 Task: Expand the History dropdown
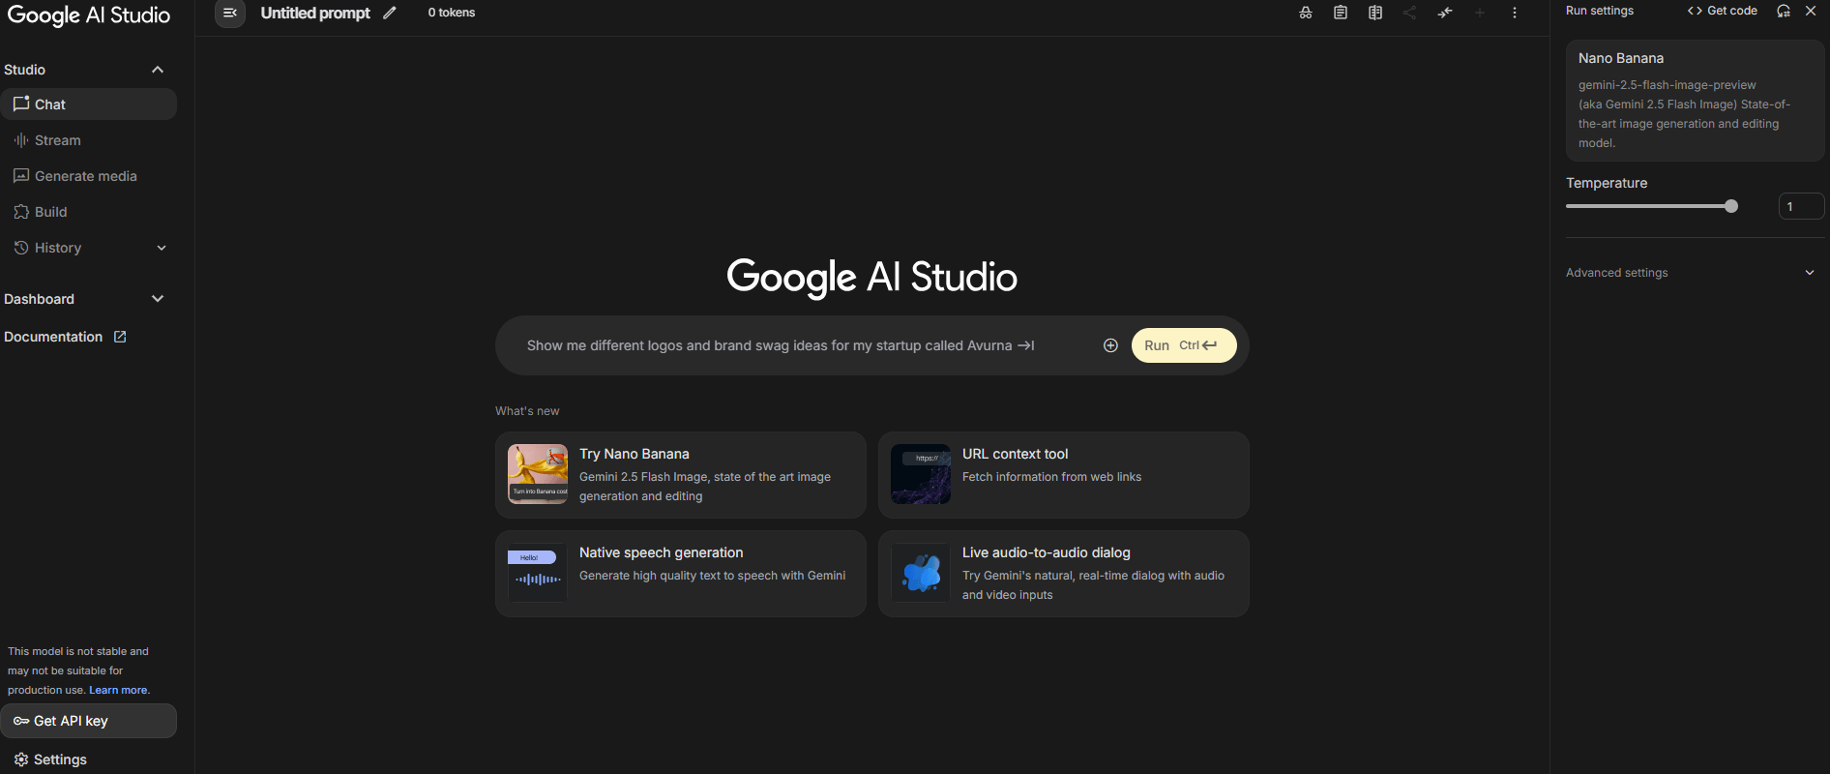tap(162, 248)
